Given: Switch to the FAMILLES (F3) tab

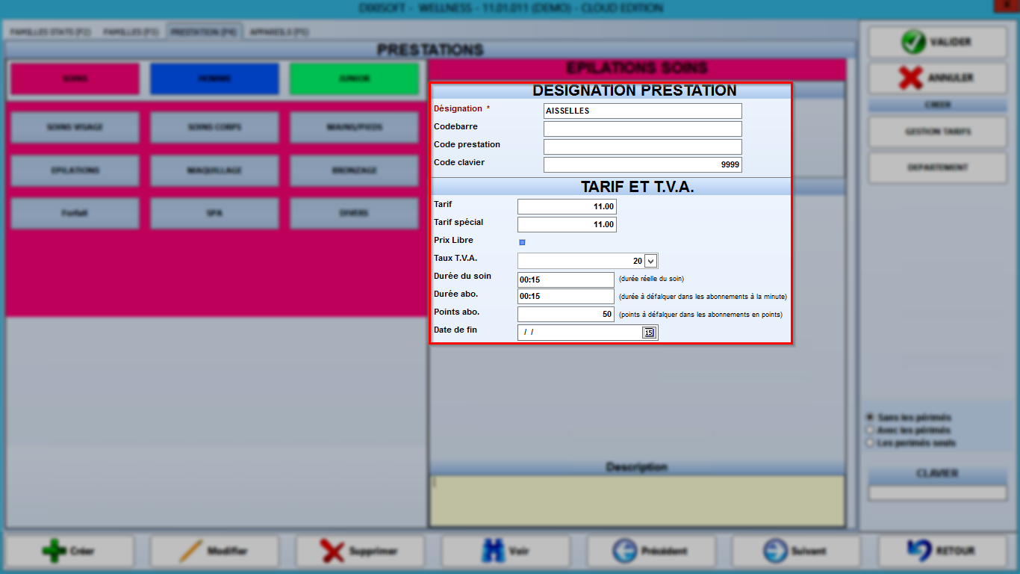Looking at the screenshot, I should [x=131, y=32].
